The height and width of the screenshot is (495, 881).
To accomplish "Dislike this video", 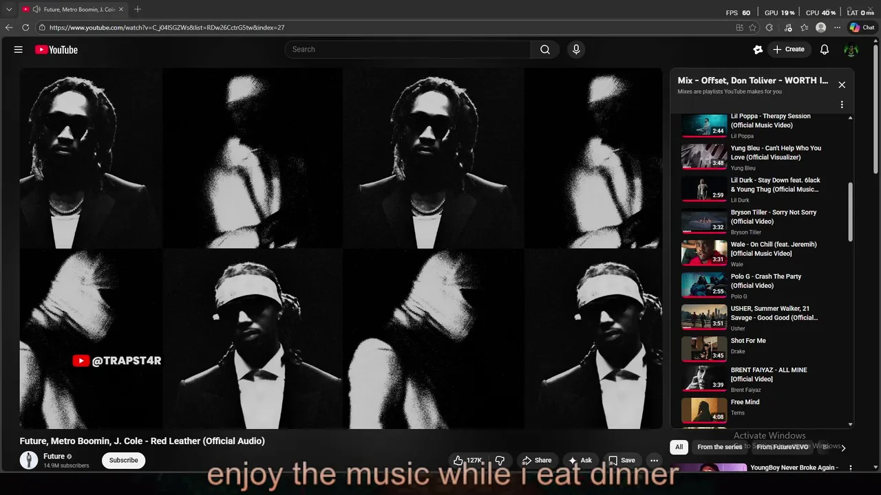I will coord(500,460).
